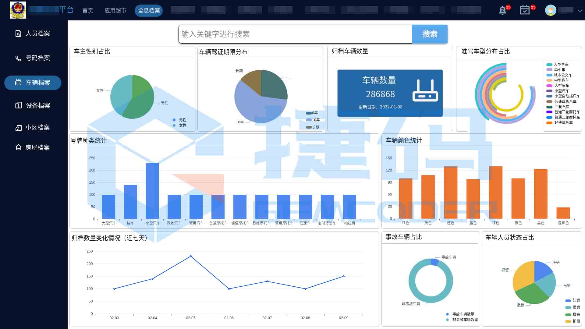Focus the keyword search input field
This screenshot has width=585, height=329.
(x=295, y=34)
